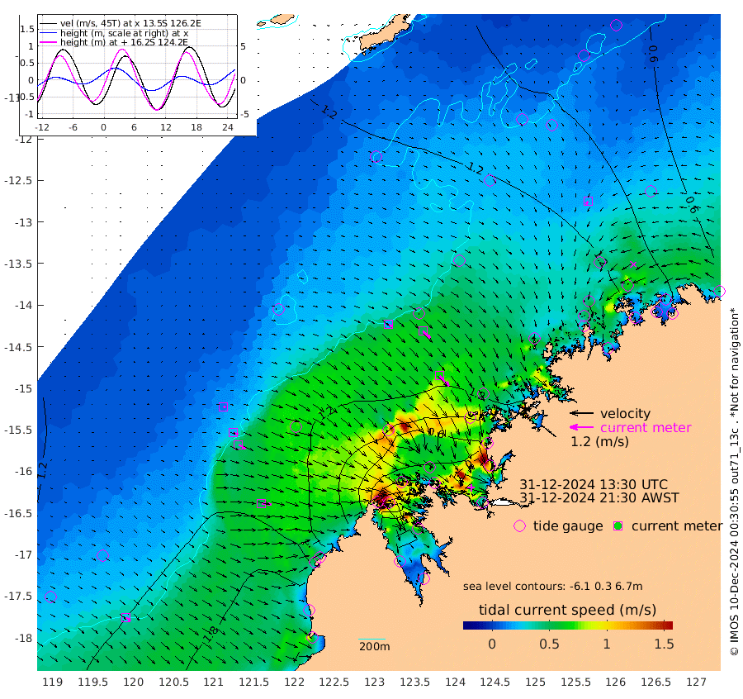Click the blue height legend line in inset chart

point(49,33)
